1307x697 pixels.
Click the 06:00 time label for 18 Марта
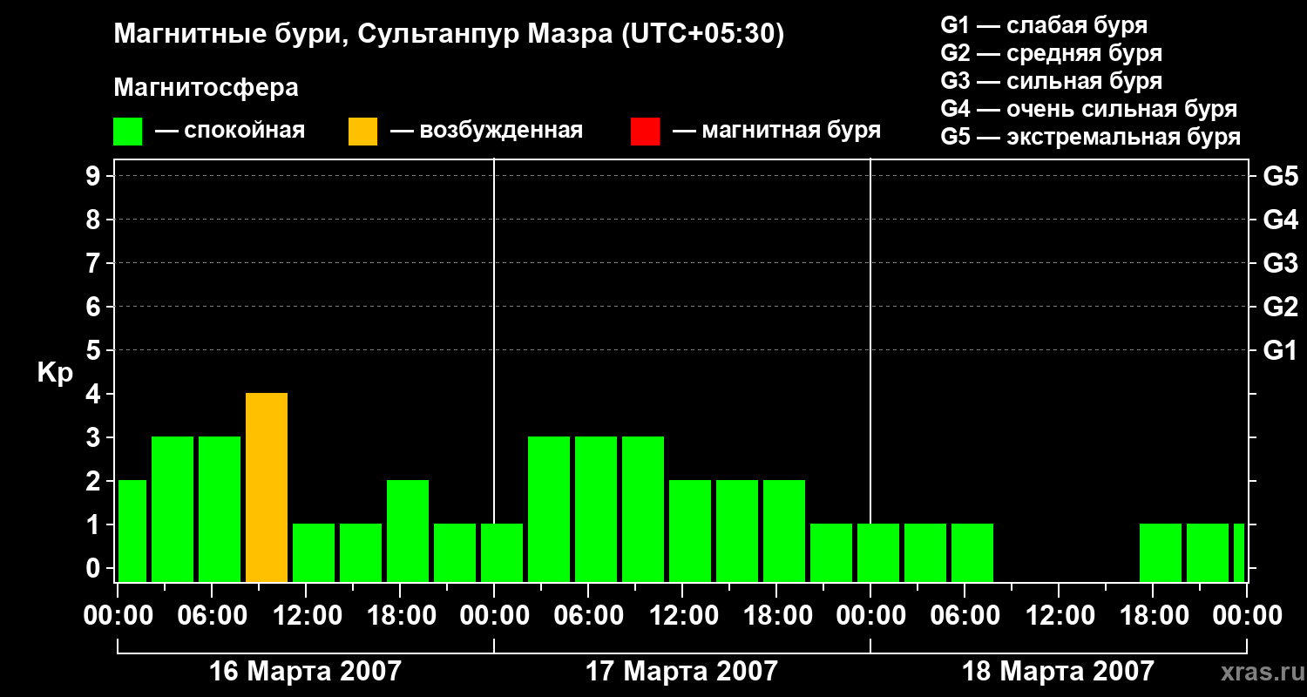(x=965, y=616)
